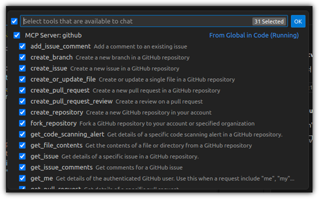Screen dimensions: 319x199
Task: Select the get_file_contents tool name
Action: tap(56, 145)
